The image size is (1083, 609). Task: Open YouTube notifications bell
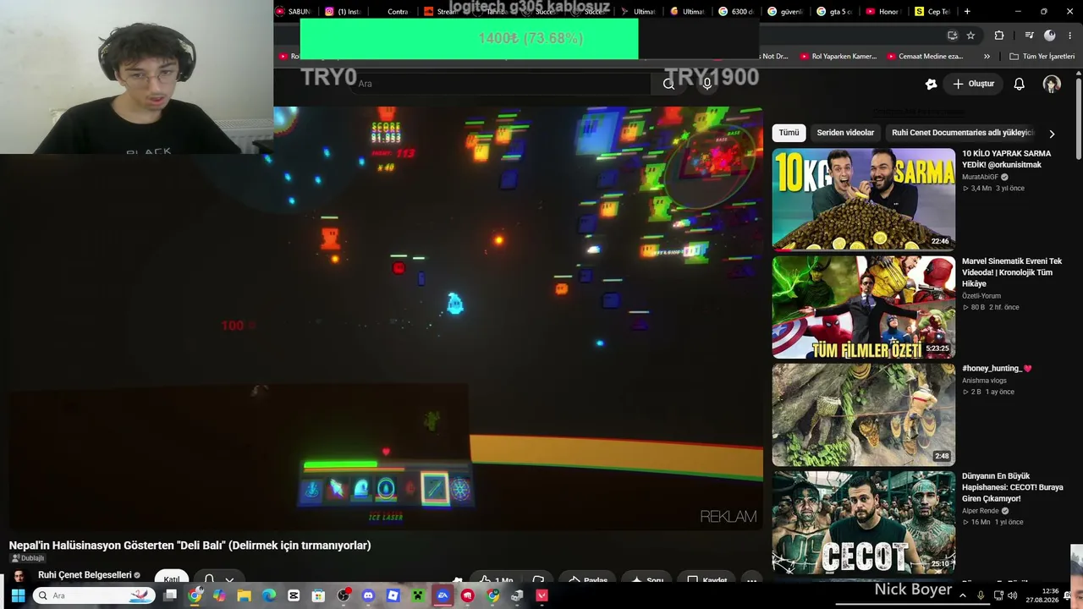click(1020, 84)
